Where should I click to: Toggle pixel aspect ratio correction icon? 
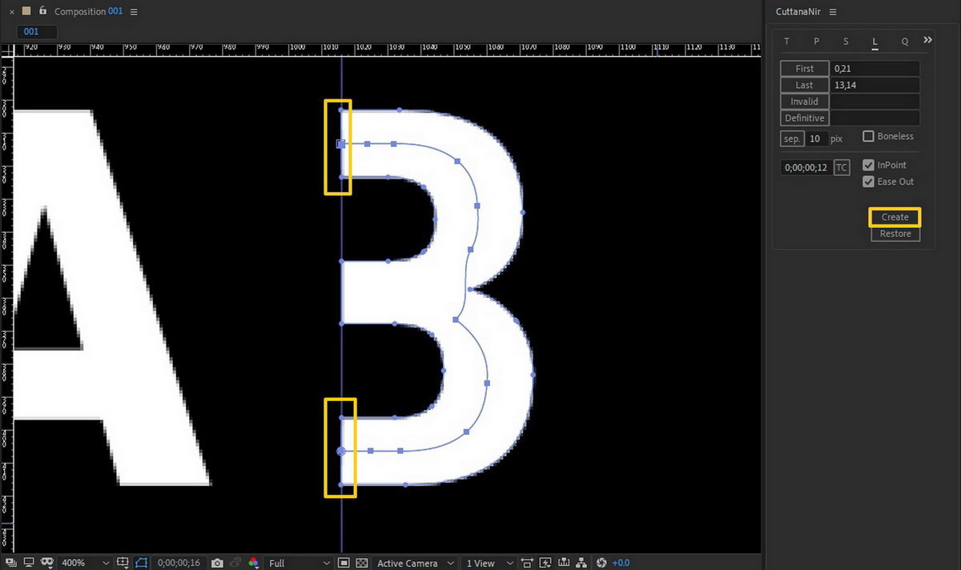[527, 563]
